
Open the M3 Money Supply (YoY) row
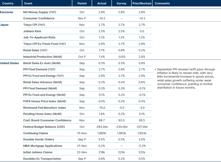tap(40, 12)
